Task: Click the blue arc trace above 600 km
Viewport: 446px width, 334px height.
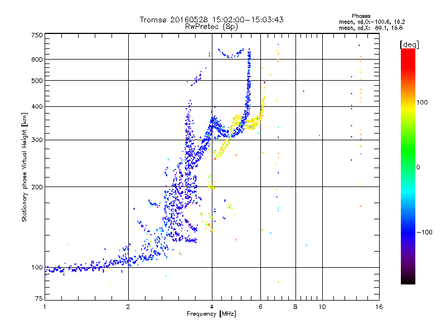Action: point(230,53)
